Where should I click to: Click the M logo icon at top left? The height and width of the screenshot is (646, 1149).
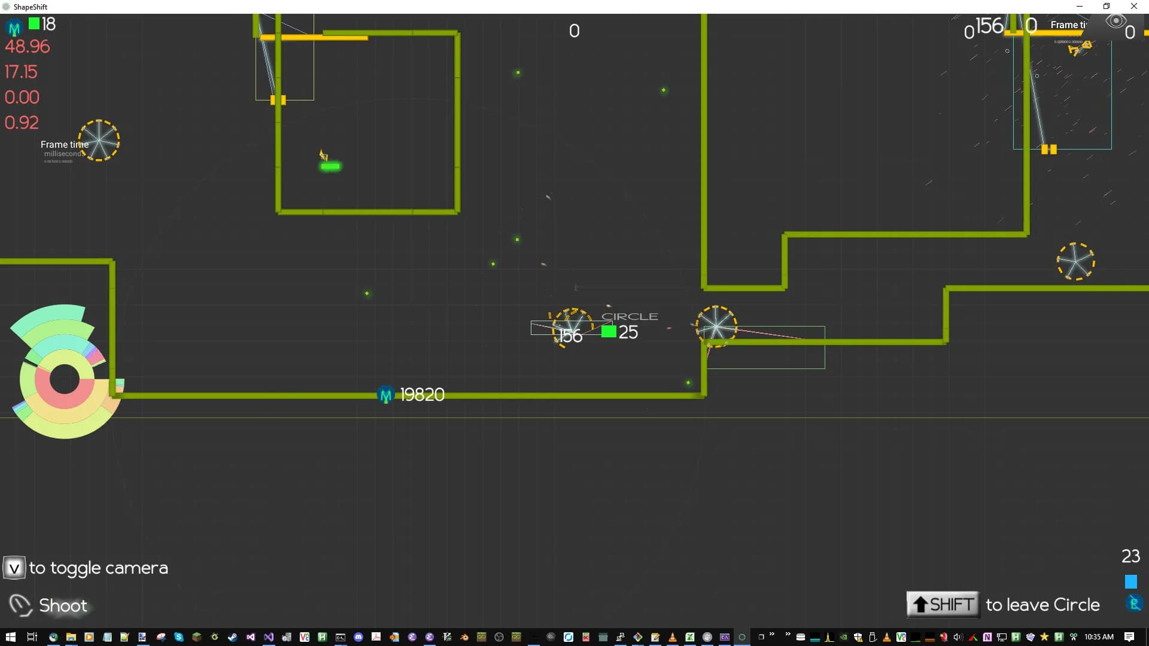pyautogui.click(x=14, y=28)
